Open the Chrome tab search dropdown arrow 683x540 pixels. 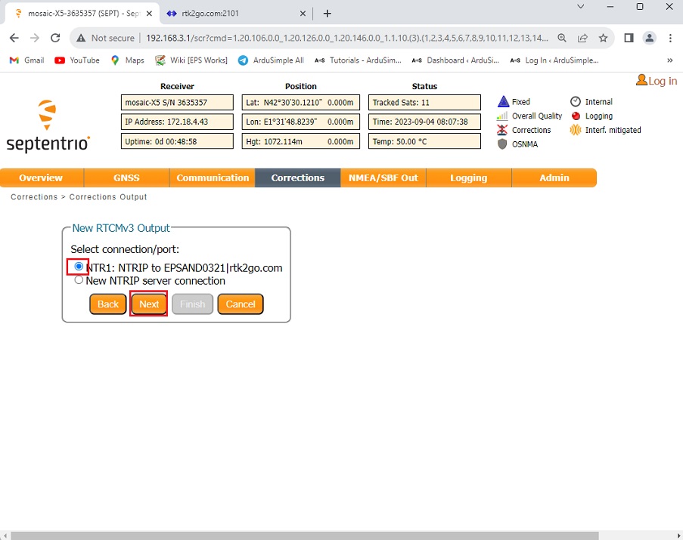[581, 6]
